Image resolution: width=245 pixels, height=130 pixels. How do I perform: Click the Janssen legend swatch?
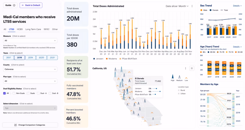point(94,59)
